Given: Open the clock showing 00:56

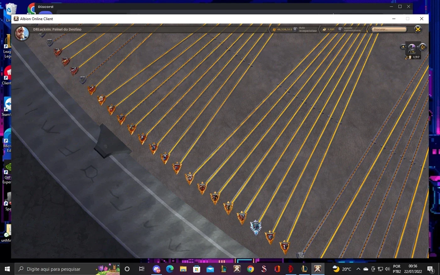Looking at the screenshot, I should 413,269.
